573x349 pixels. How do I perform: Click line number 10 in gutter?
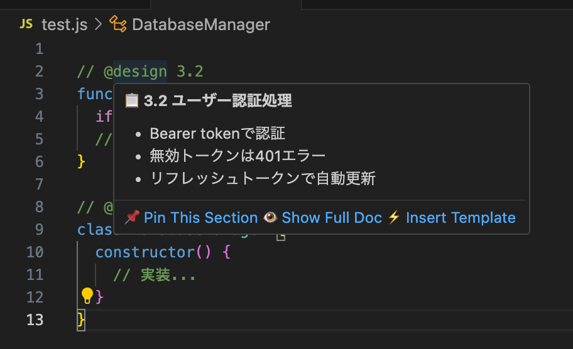point(35,252)
